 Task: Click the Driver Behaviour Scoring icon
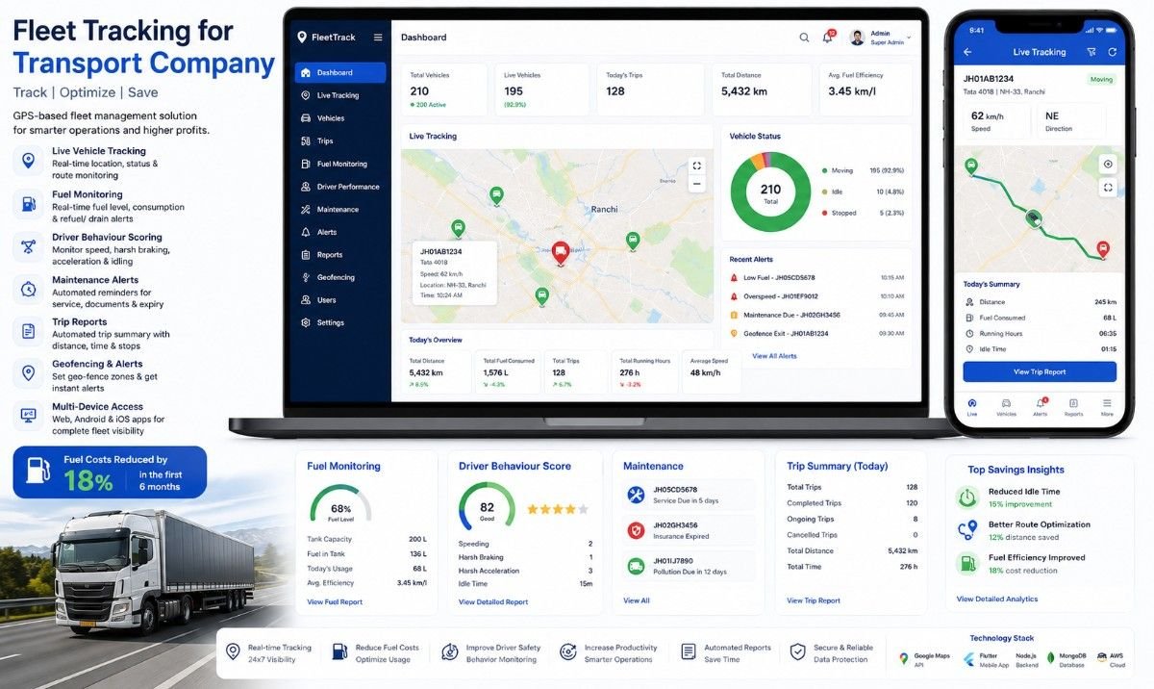28,245
